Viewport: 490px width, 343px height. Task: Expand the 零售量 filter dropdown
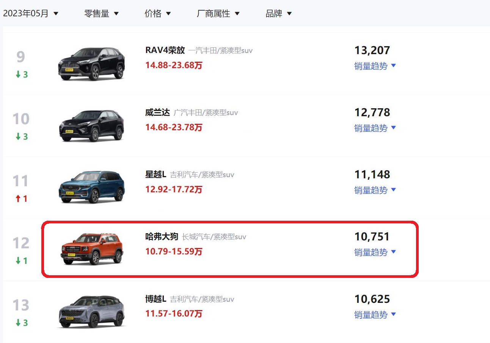(x=102, y=14)
